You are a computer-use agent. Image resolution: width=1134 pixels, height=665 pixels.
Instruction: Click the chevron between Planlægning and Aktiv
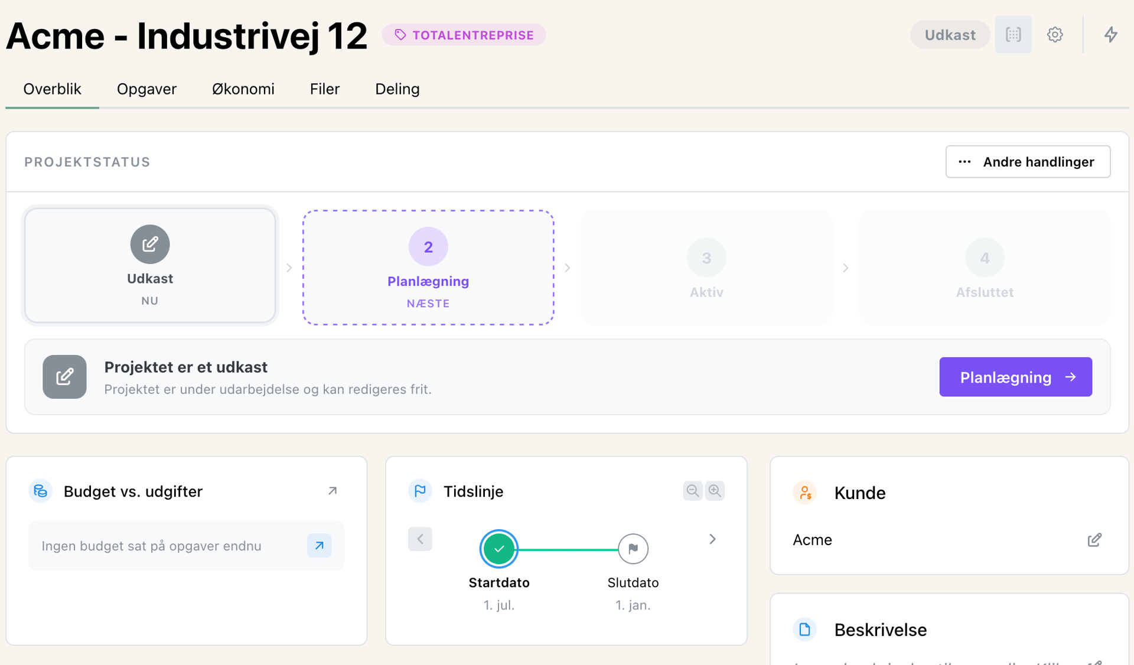[568, 268]
